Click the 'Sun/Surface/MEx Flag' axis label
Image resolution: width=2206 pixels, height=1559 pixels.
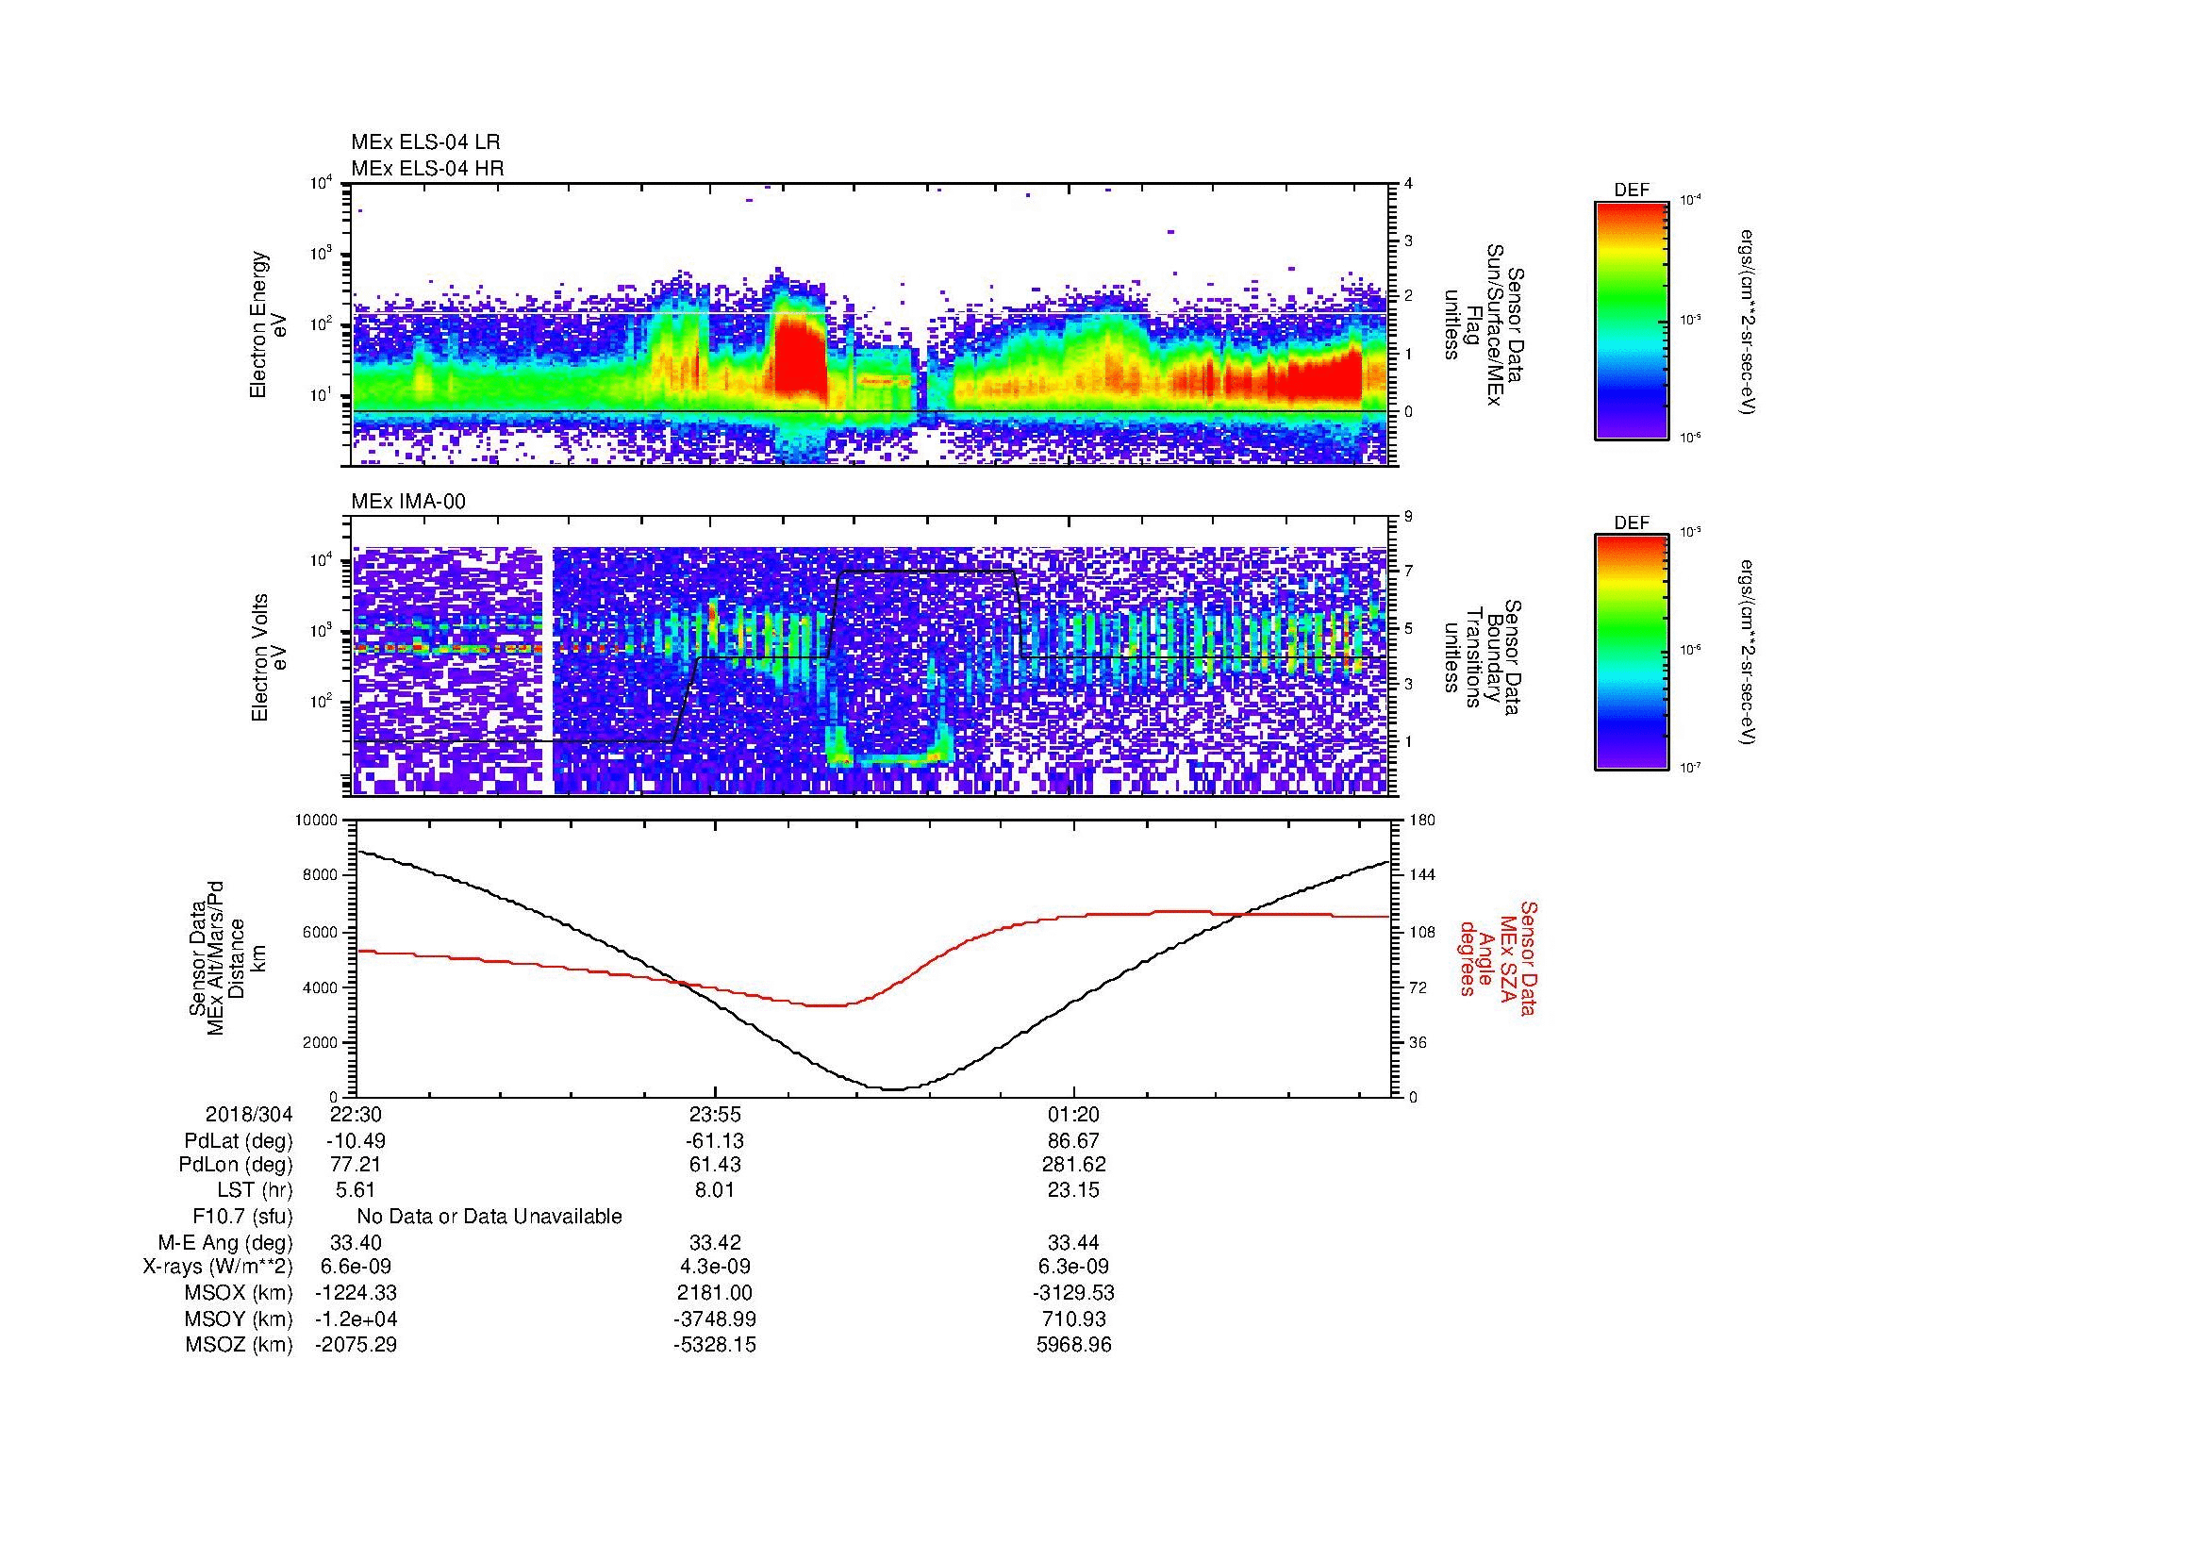tap(1484, 324)
